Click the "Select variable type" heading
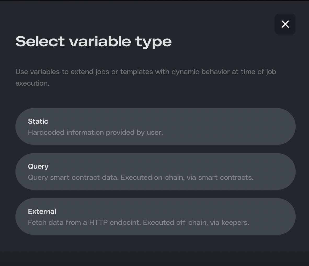 coord(93,41)
